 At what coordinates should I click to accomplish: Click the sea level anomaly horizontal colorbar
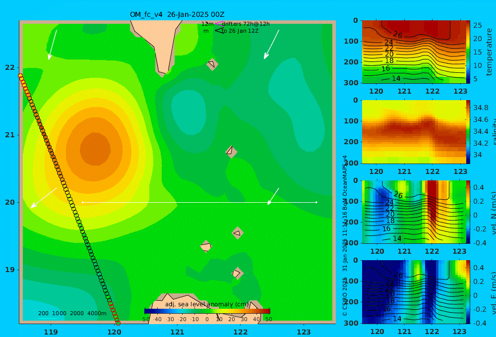(x=207, y=311)
